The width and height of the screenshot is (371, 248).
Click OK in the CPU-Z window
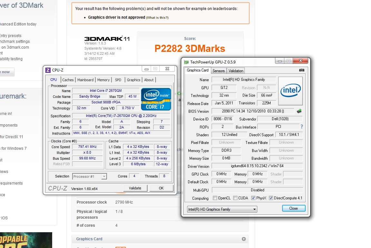pos(161,188)
